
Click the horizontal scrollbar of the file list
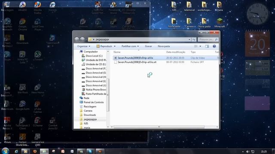click(159, 127)
